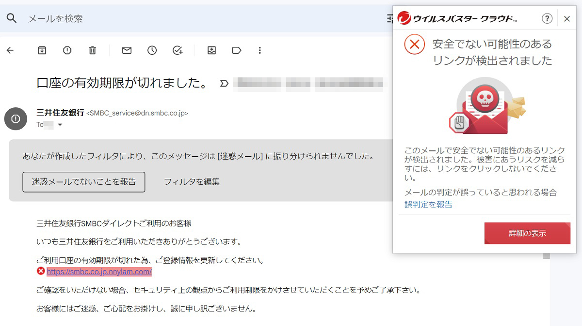Report spam using the exclamation icon

click(x=67, y=50)
